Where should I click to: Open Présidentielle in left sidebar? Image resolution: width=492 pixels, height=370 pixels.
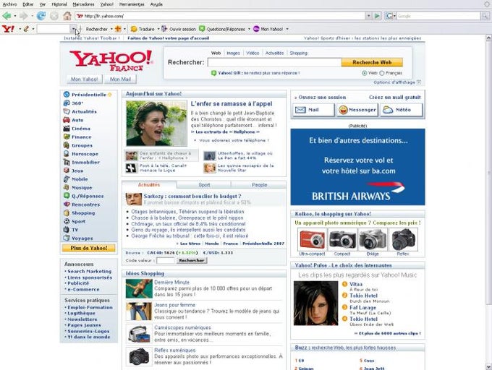(x=89, y=95)
